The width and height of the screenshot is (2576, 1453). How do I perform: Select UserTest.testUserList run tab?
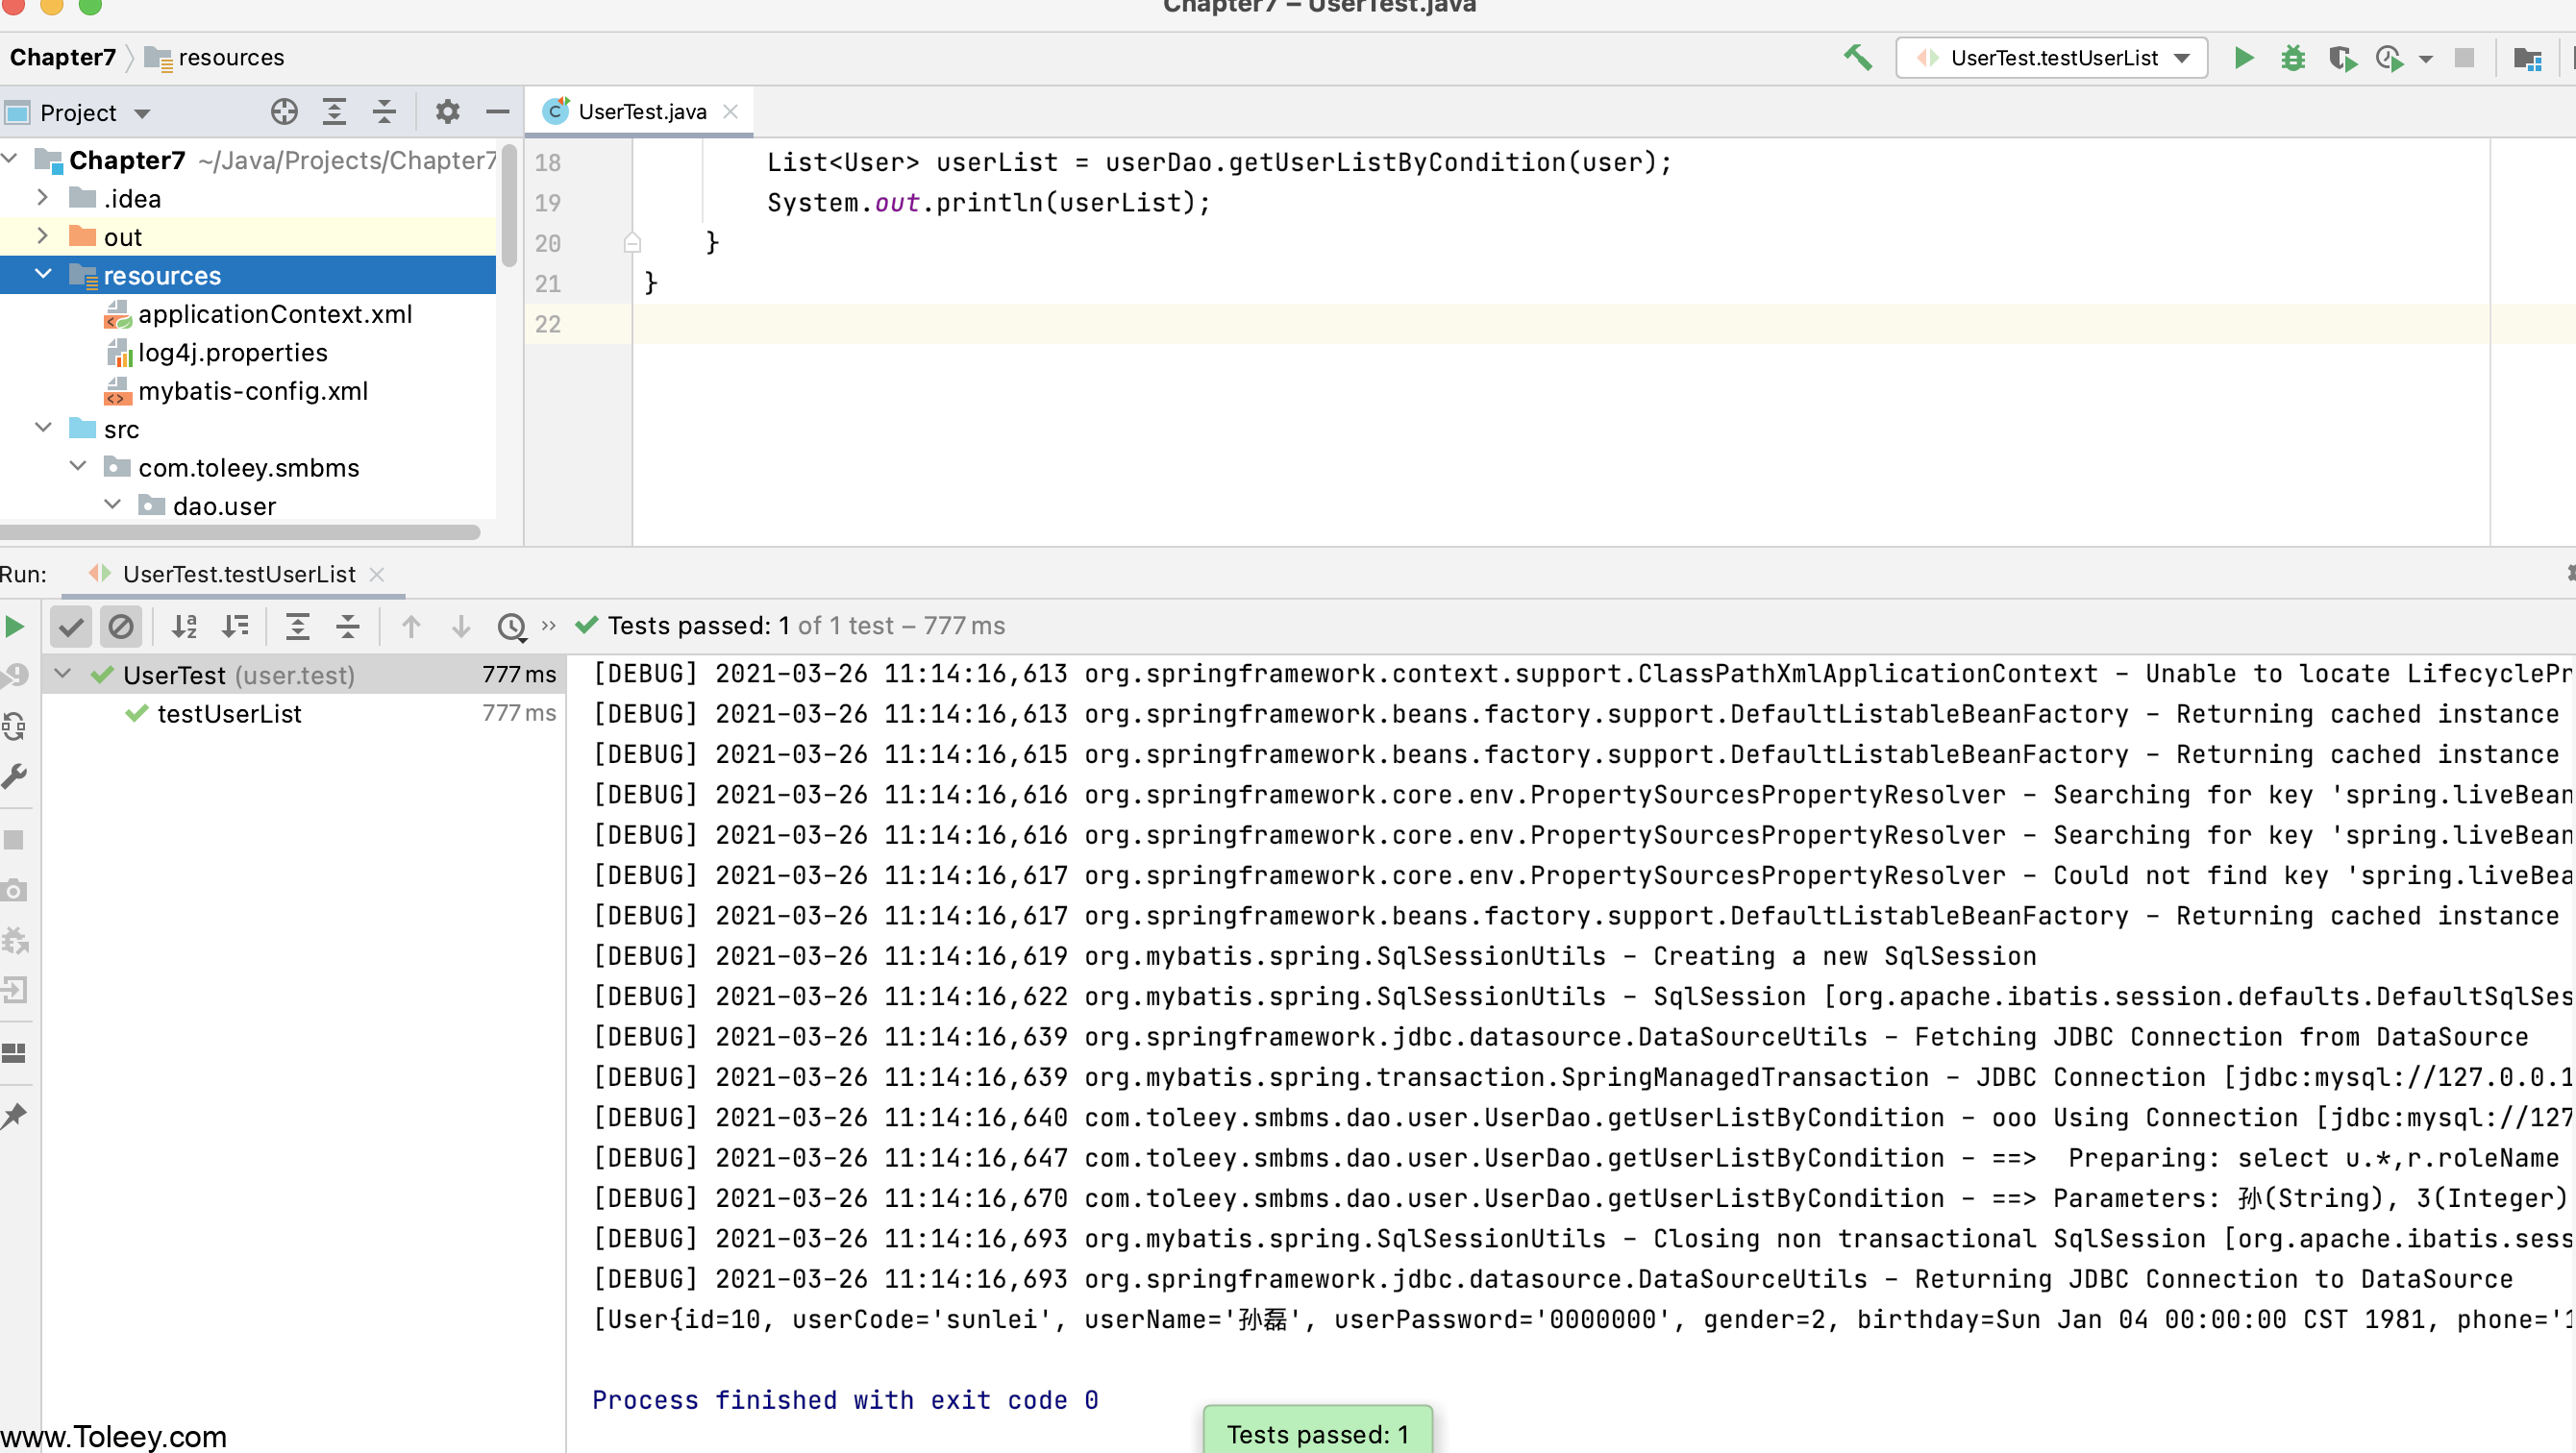238,574
